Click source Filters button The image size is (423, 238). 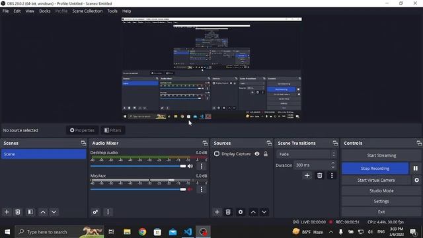[113, 130]
